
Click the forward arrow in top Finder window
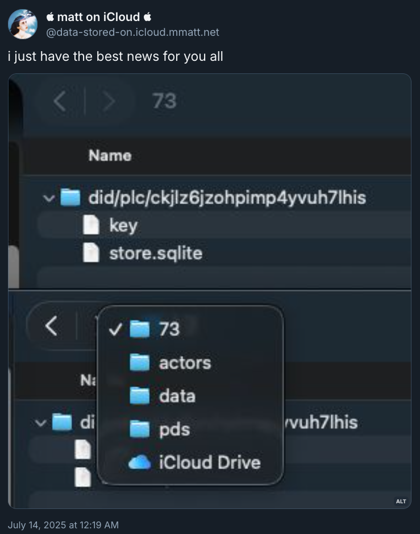click(x=108, y=101)
